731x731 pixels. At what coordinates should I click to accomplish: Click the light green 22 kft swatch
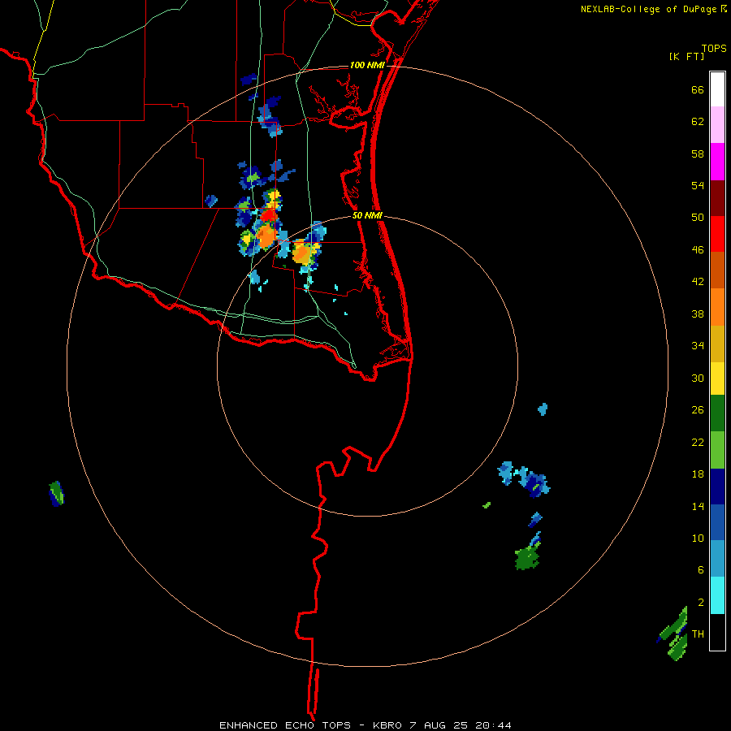click(x=717, y=450)
